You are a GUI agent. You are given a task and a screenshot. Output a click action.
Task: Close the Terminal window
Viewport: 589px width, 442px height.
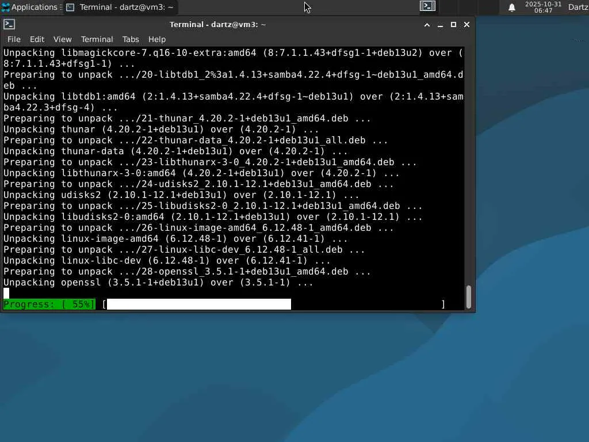pos(466,25)
